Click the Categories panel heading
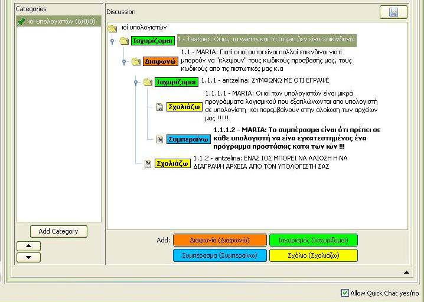424x302 pixels. [x=31, y=9]
